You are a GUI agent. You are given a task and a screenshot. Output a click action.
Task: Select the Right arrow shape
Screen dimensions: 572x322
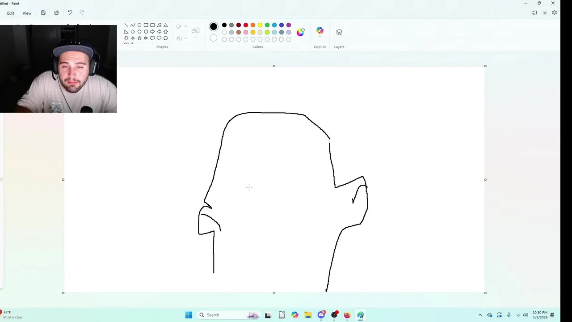point(152,32)
